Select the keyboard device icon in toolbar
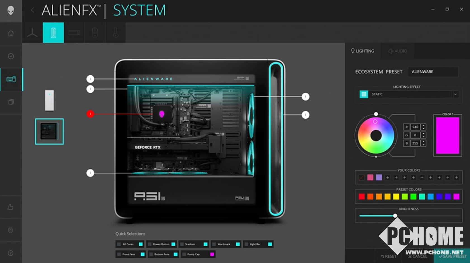The image size is (470, 263). [74, 33]
